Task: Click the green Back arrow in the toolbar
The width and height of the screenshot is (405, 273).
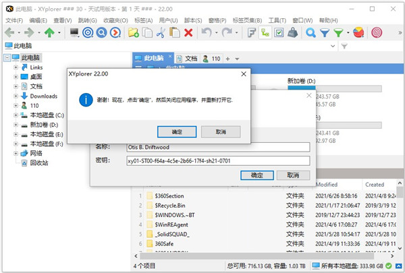Action: pyautogui.click(x=10, y=32)
